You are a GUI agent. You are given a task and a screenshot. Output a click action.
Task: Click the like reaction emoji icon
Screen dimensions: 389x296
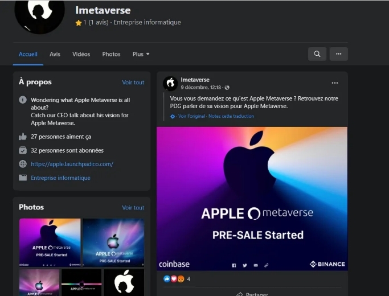coord(167,279)
